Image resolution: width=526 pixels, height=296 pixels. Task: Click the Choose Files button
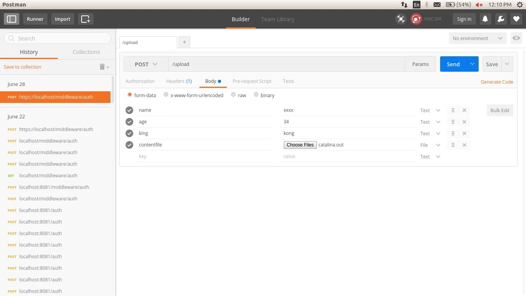[300, 145]
